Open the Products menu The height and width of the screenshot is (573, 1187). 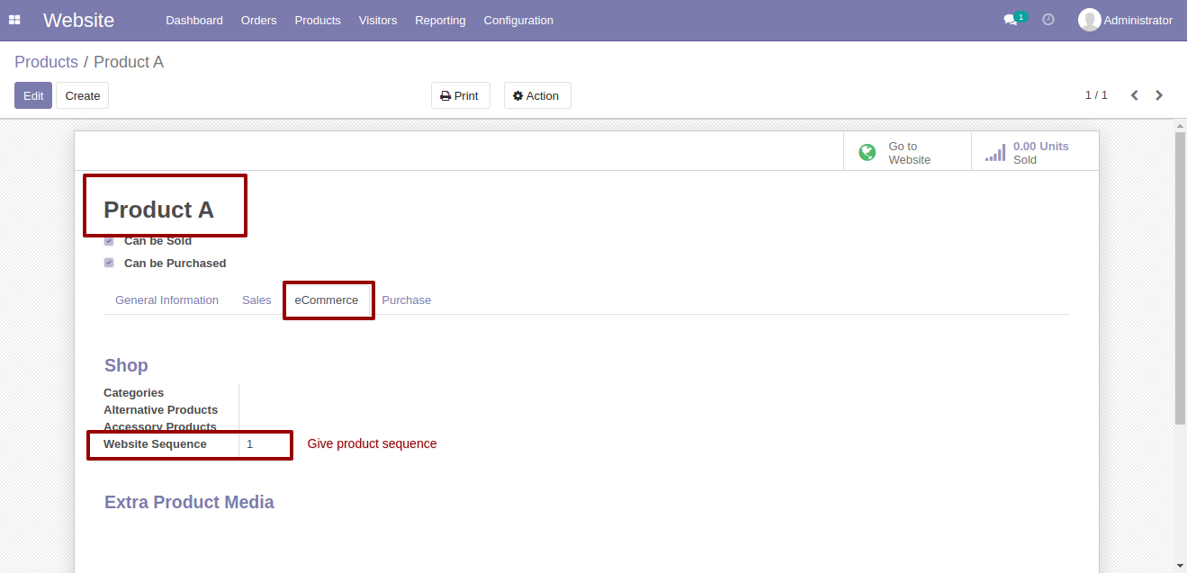click(318, 20)
